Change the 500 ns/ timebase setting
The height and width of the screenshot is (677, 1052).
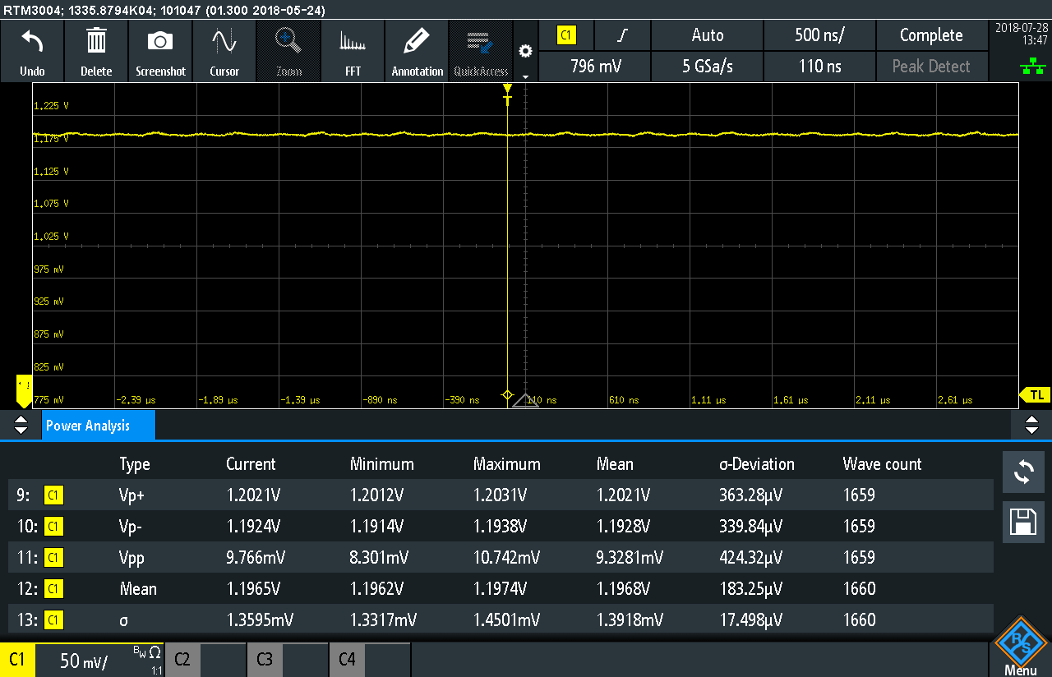[819, 35]
